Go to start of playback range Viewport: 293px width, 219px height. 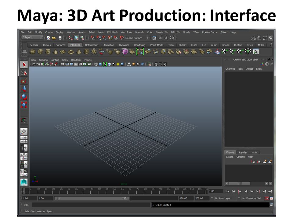227,191
